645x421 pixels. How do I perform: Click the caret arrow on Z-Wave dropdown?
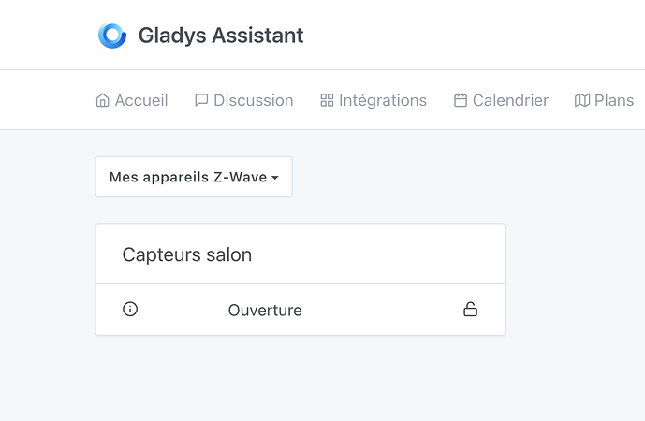pos(275,178)
